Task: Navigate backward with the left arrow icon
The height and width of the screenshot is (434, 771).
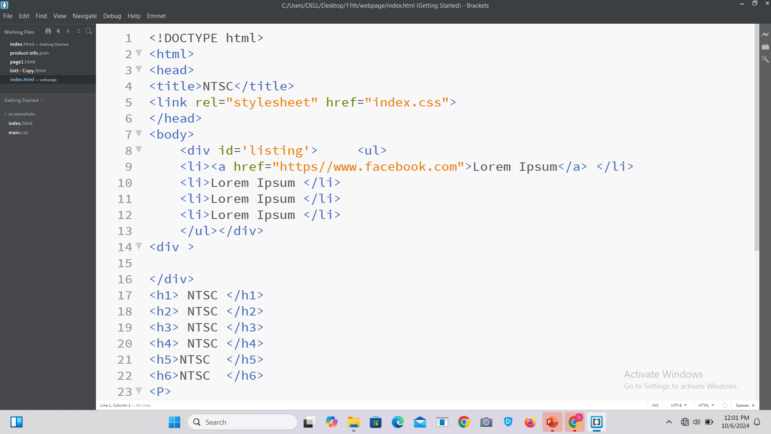Action: 58,31
